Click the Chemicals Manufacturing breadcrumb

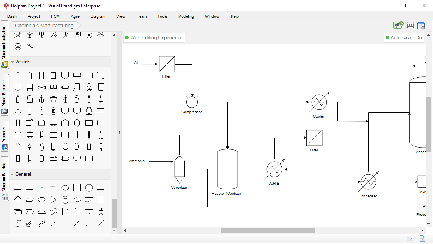tap(44, 26)
